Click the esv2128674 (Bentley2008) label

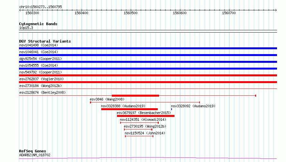42,92
